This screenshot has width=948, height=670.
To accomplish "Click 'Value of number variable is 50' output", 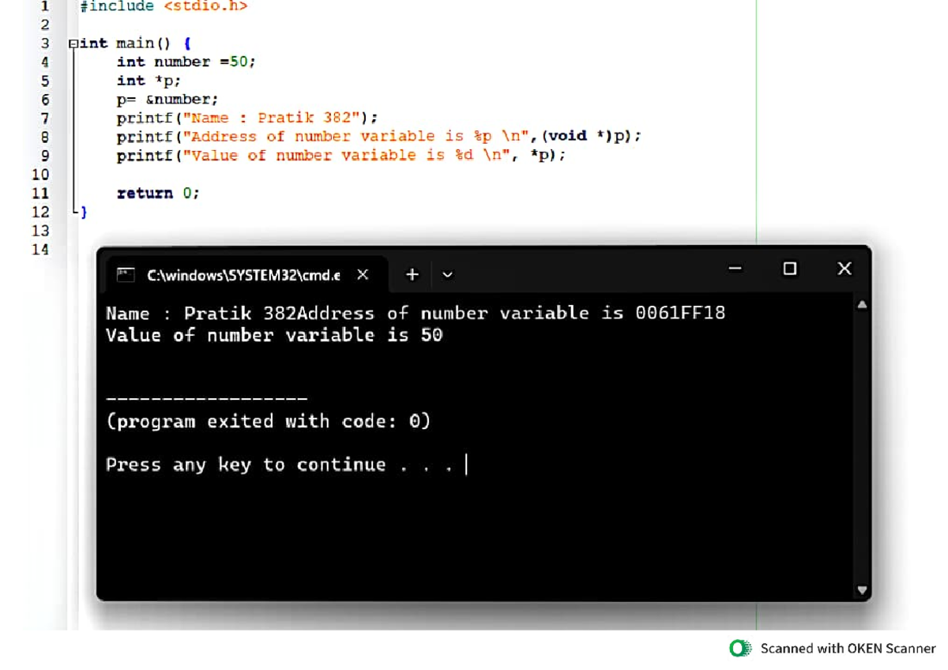I will (274, 335).
